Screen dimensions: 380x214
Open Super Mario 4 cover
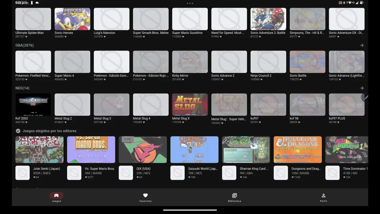pos(72,62)
